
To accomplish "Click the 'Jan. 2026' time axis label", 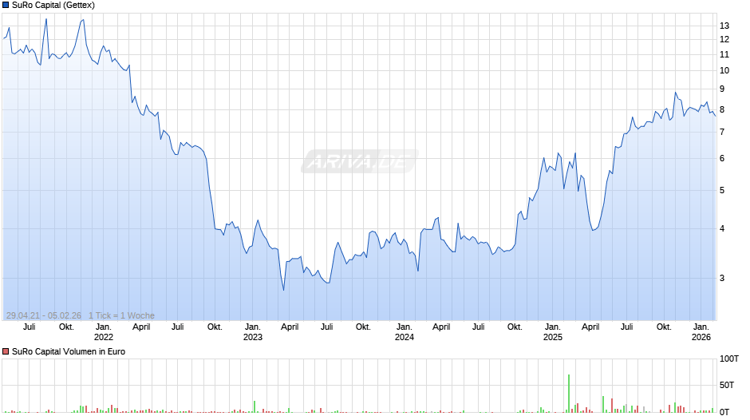I will pos(701,332).
